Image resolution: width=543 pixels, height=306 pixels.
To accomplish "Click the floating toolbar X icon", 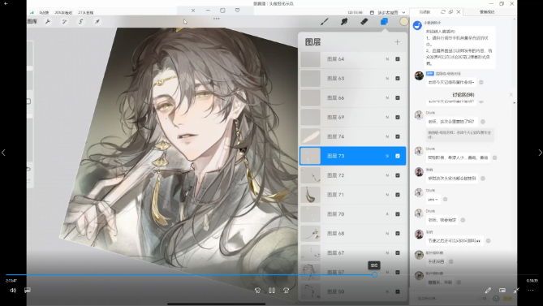I will point(193,11).
